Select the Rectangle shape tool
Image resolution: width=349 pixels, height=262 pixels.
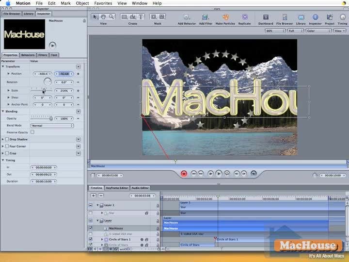pos(125,16)
